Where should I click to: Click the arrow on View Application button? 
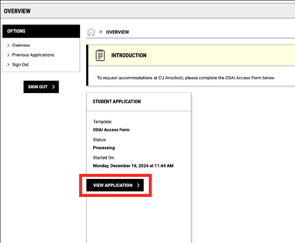[x=138, y=185]
